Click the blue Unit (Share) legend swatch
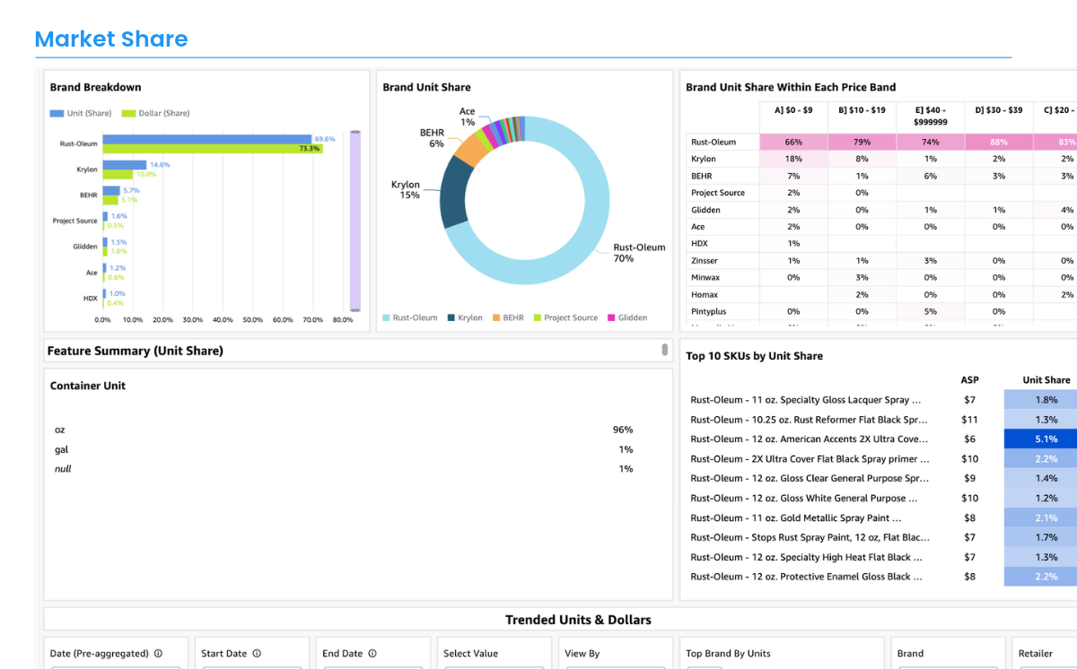 point(57,114)
